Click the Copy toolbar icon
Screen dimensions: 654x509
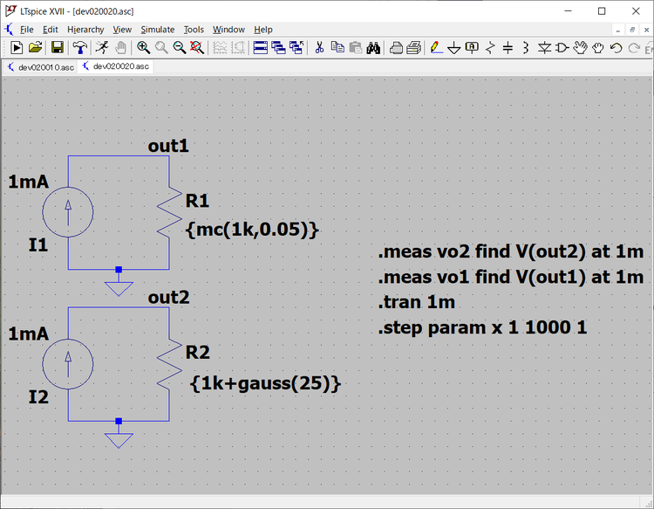tap(337, 48)
